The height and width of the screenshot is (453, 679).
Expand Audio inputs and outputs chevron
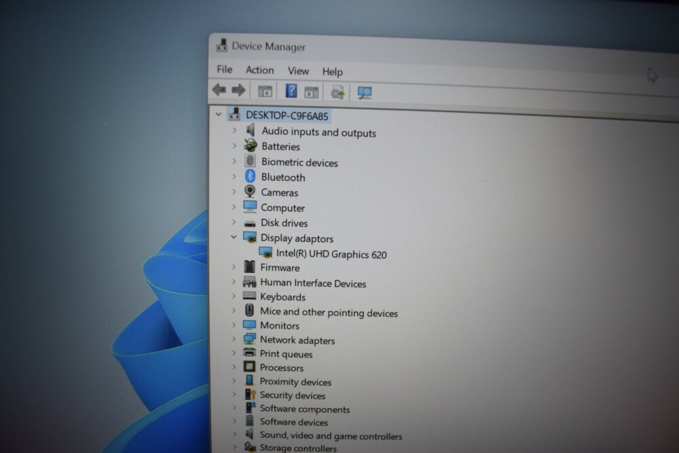(x=234, y=130)
